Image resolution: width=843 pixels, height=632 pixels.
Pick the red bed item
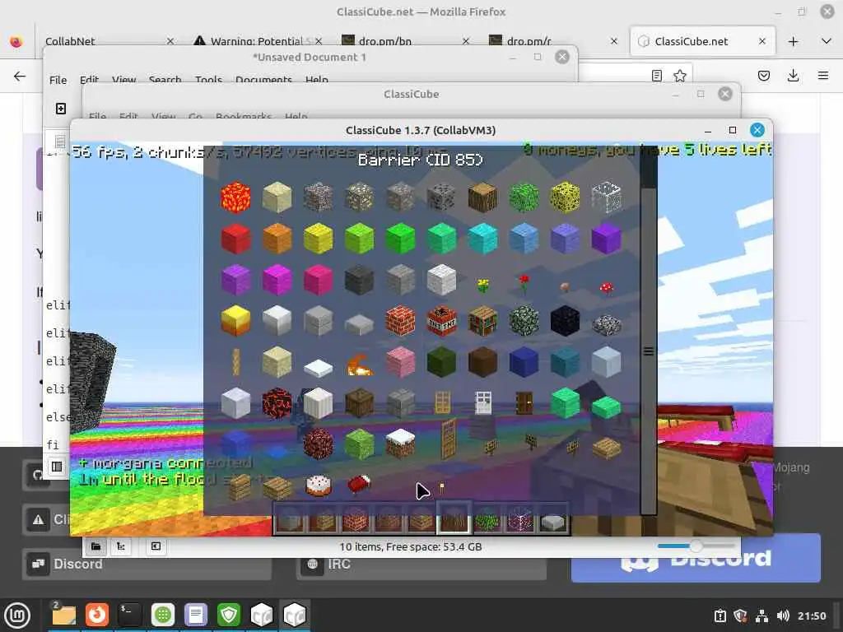click(x=359, y=484)
